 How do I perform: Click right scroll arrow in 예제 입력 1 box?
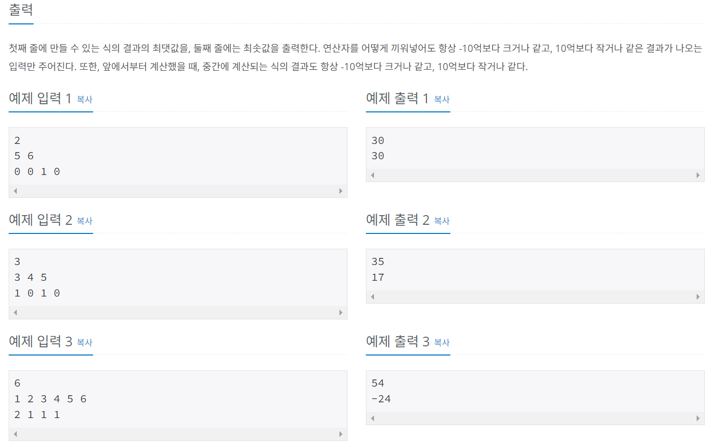(341, 191)
